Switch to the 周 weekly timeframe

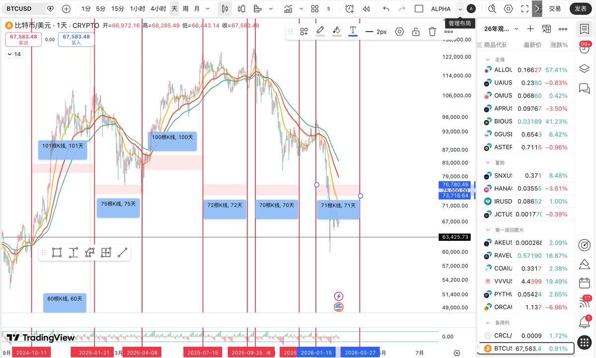185,9
